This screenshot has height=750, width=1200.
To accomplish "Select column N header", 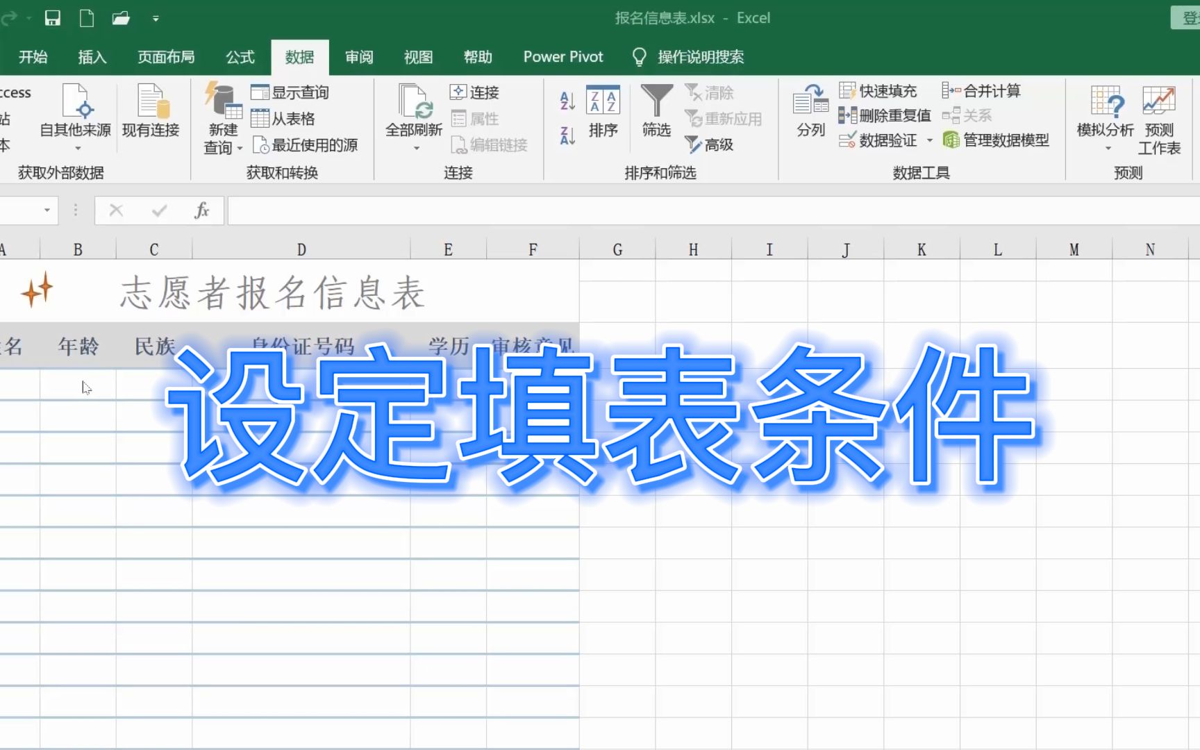I will point(1150,249).
